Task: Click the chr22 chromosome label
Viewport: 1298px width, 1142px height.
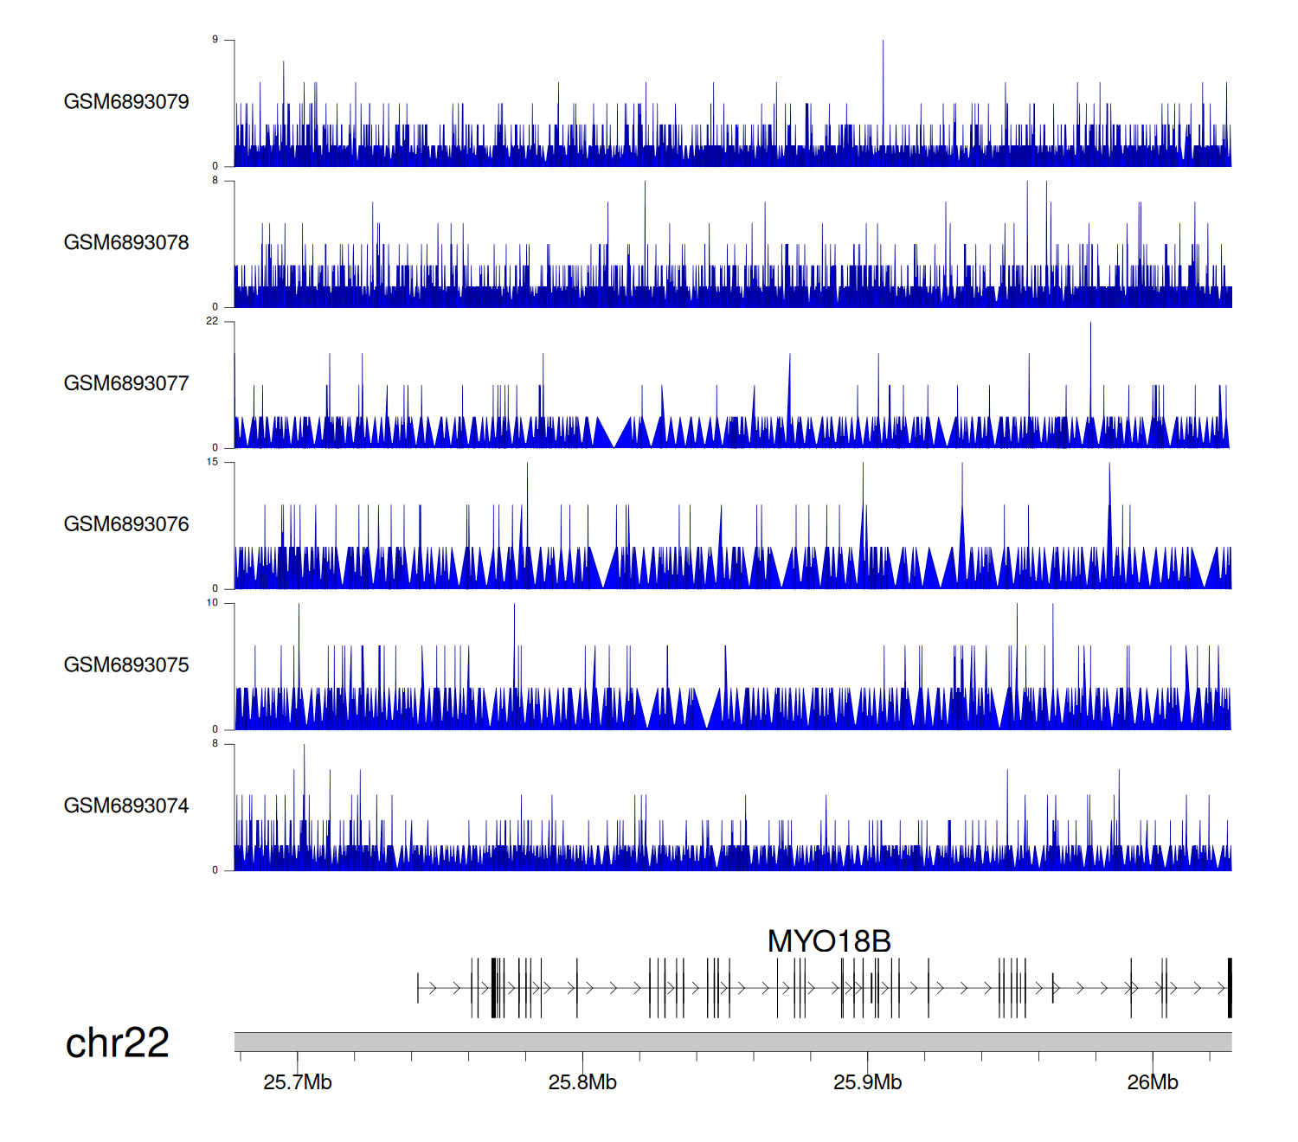Action: [x=117, y=1043]
